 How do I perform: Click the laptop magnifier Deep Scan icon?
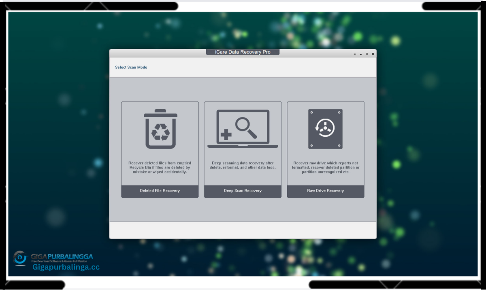(x=243, y=129)
